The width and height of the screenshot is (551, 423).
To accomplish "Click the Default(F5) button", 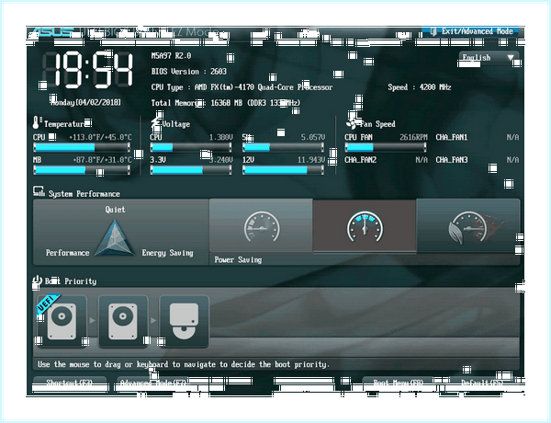I will coord(482,383).
